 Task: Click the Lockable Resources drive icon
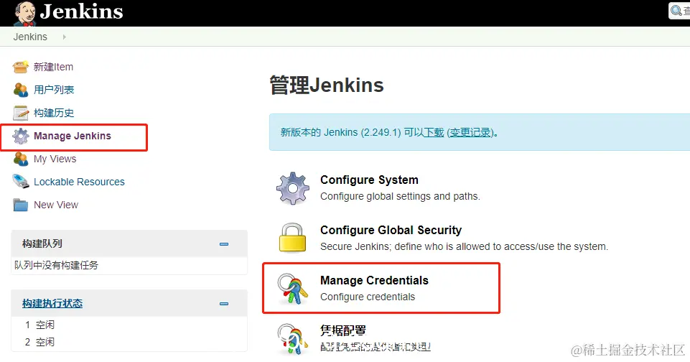click(21, 181)
